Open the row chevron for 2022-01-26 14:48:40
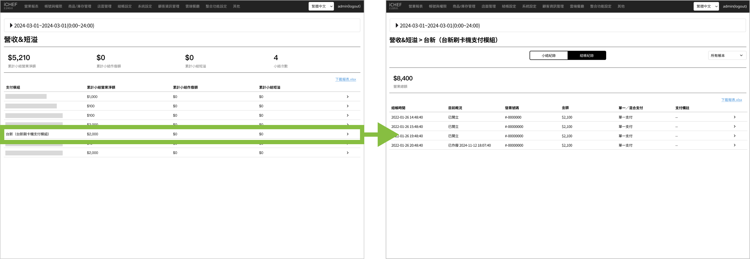The height and width of the screenshot is (259, 750). pyautogui.click(x=734, y=117)
